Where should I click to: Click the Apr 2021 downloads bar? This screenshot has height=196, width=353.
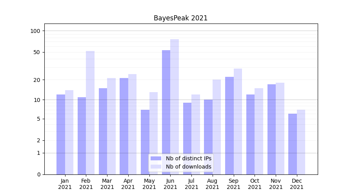132,124
